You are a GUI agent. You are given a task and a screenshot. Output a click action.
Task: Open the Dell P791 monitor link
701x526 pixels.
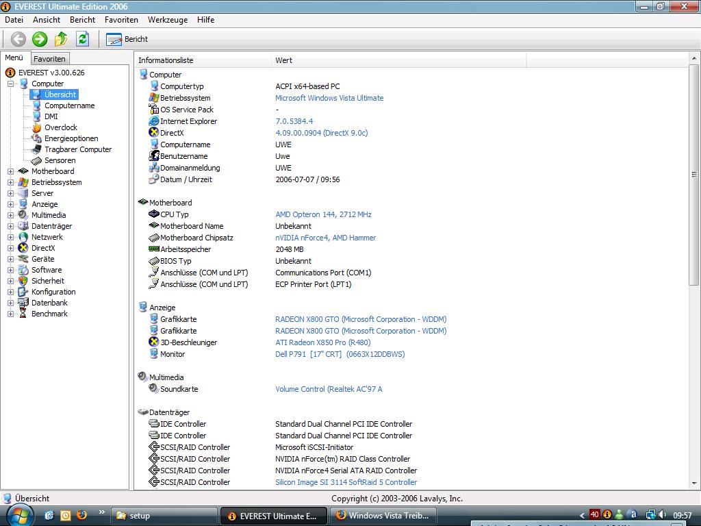click(340, 354)
